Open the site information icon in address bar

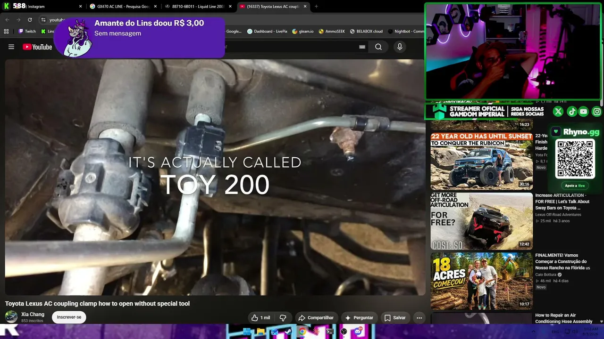[x=43, y=20]
